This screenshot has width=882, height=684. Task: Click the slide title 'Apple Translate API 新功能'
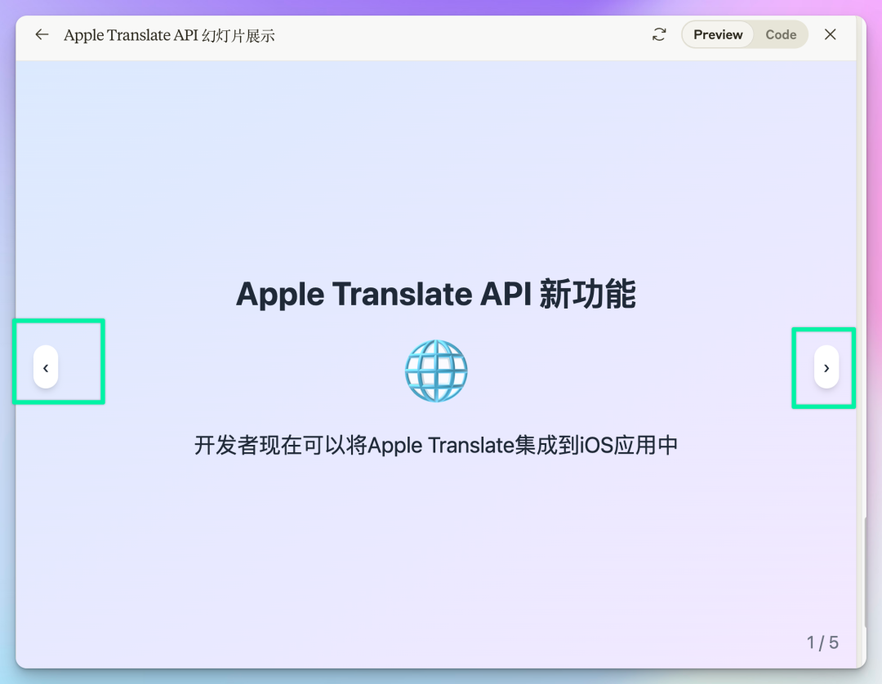point(436,294)
